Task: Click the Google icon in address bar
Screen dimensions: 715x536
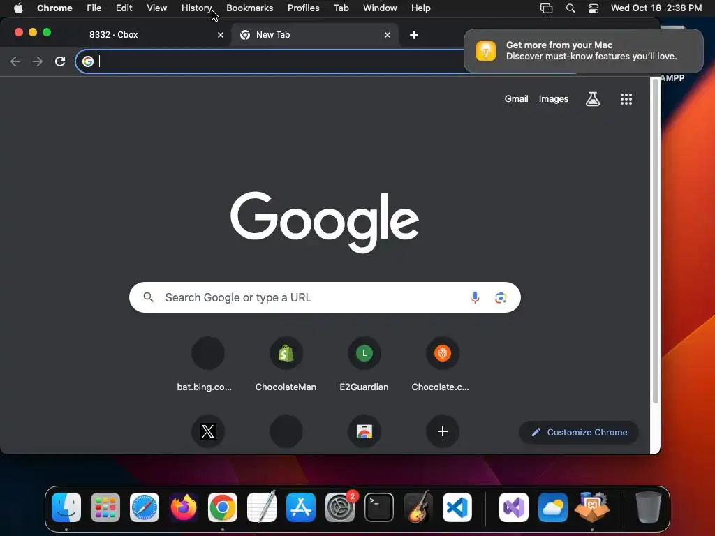Action: pos(88,61)
